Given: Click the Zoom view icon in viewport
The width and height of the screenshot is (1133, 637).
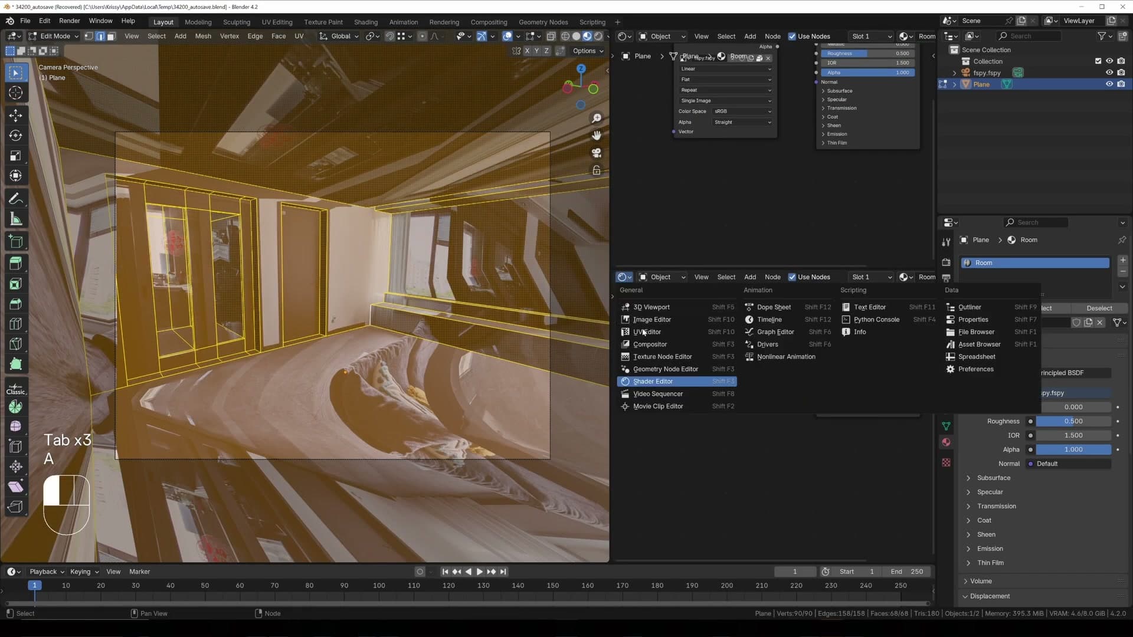Looking at the screenshot, I should [x=597, y=119].
